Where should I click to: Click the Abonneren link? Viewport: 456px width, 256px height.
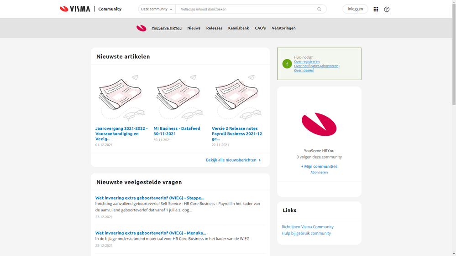click(319, 172)
